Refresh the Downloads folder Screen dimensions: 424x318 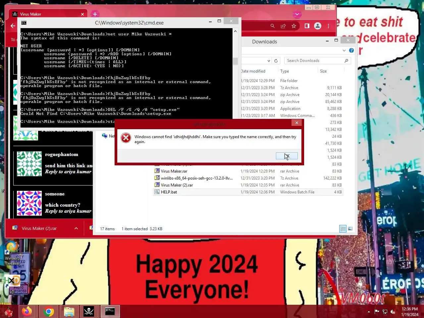tap(276, 61)
